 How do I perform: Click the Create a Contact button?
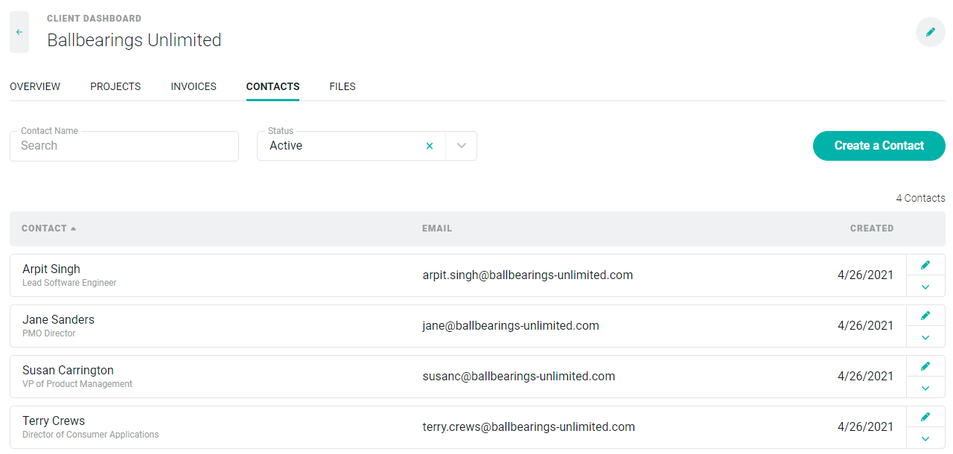coord(879,146)
